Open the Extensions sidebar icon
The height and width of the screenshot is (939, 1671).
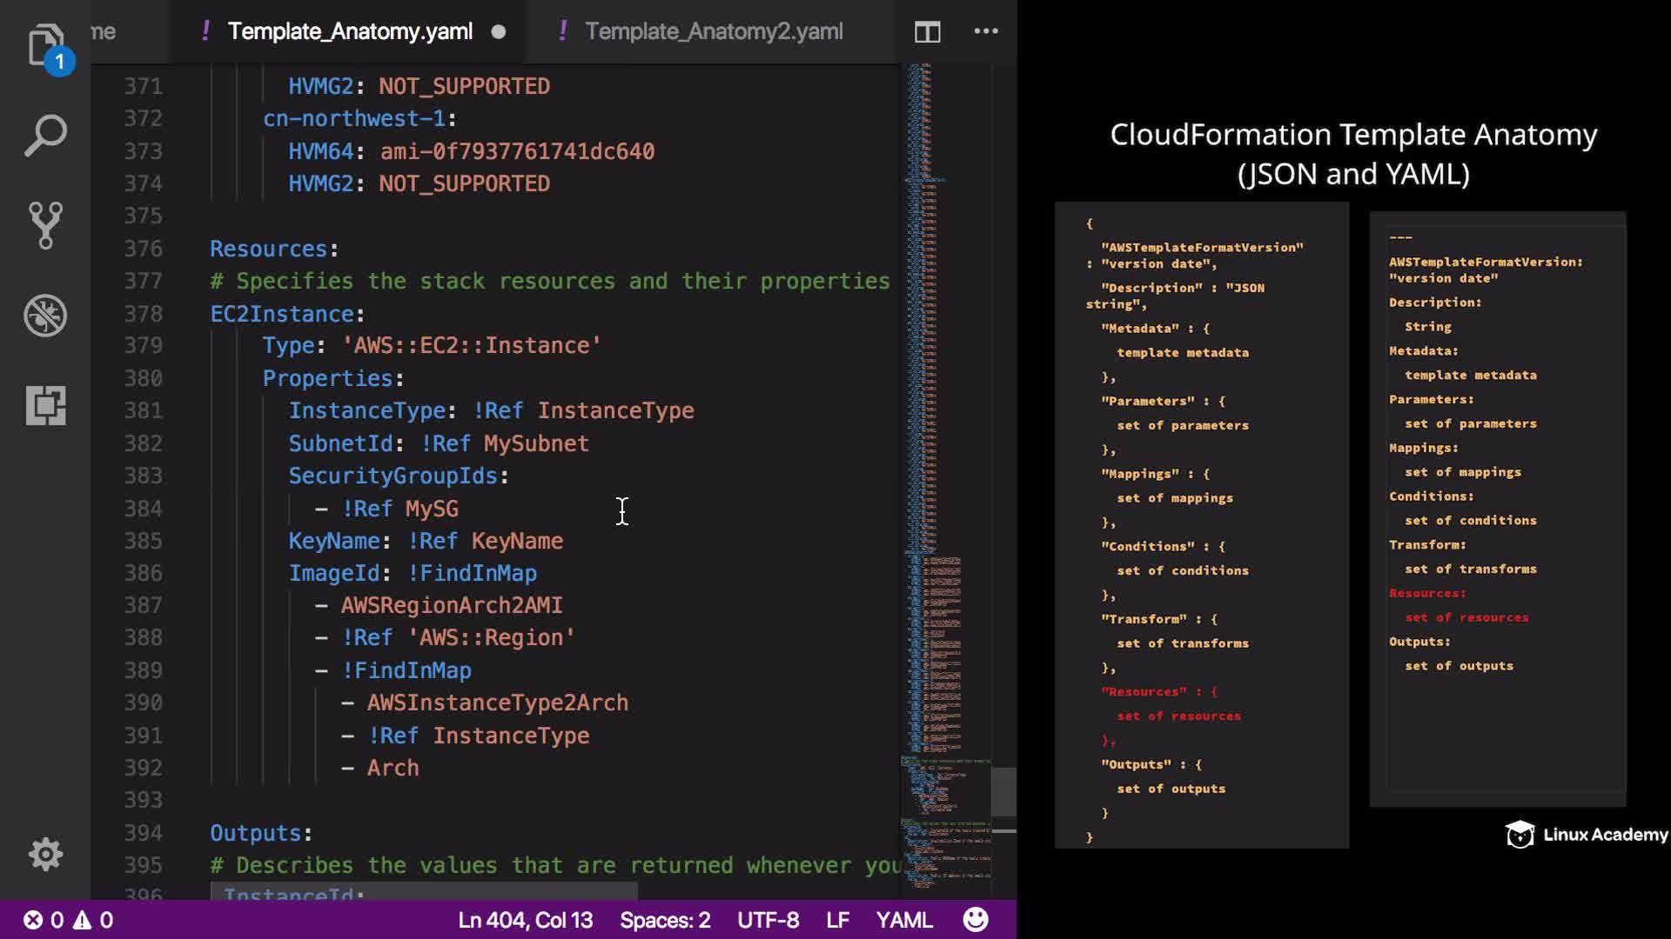coord(45,405)
